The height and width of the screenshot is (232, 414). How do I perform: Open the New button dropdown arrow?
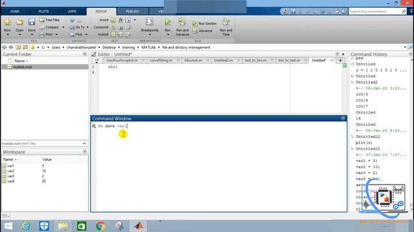(x=7, y=35)
